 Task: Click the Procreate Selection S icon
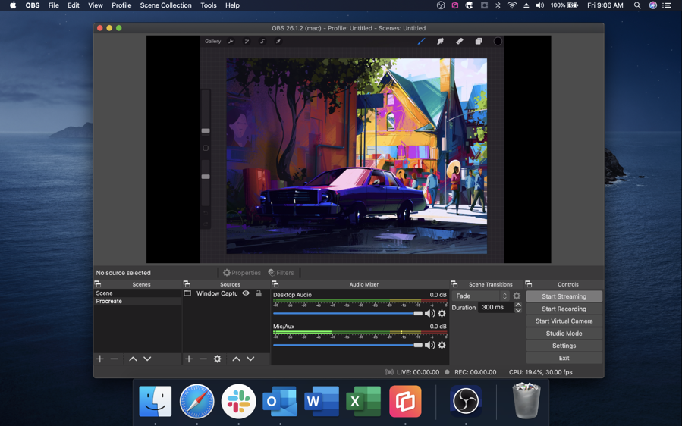pos(262,41)
